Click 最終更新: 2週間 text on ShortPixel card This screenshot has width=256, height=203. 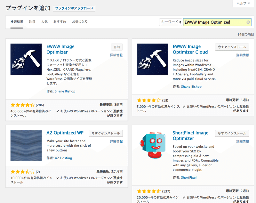237,191
